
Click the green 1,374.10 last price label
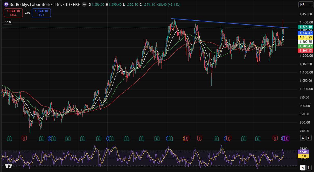click(305, 27)
